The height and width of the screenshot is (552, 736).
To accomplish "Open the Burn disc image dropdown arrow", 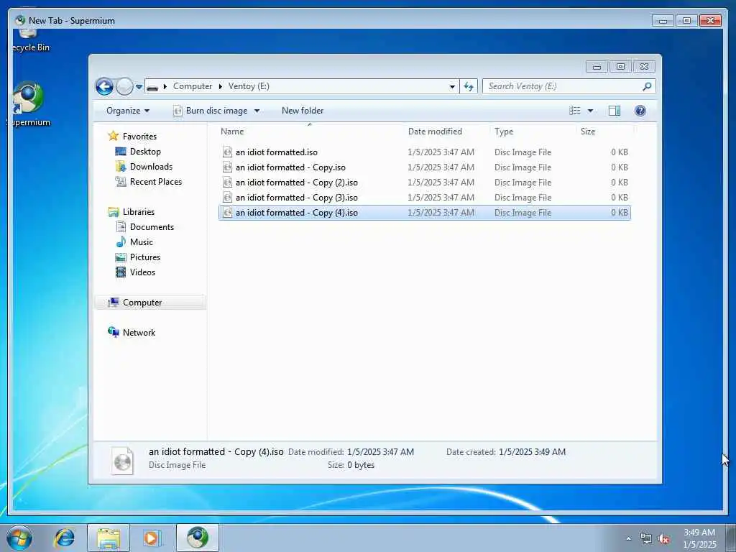I will click(x=257, y=111).
